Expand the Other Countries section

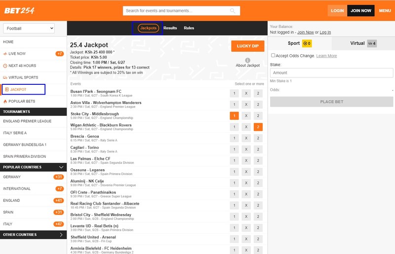click(x=33, y=235)
